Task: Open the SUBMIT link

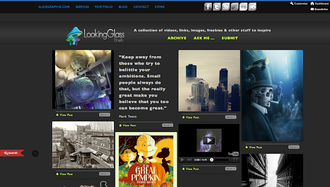Action: click(x=229, y=38)
